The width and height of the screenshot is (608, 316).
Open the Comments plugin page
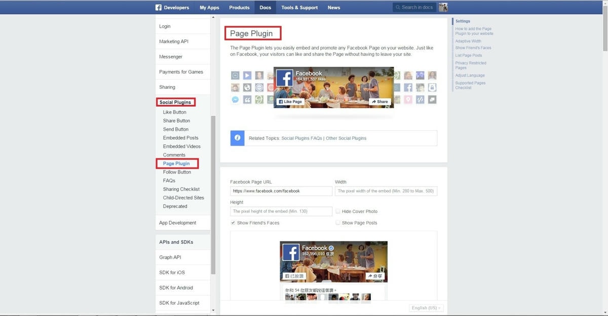(174, 155)
